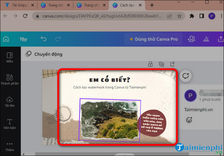The width and height of the screenshot is (224, 156).
Task: Toggle the browser side panel
Action: point(202,16)
